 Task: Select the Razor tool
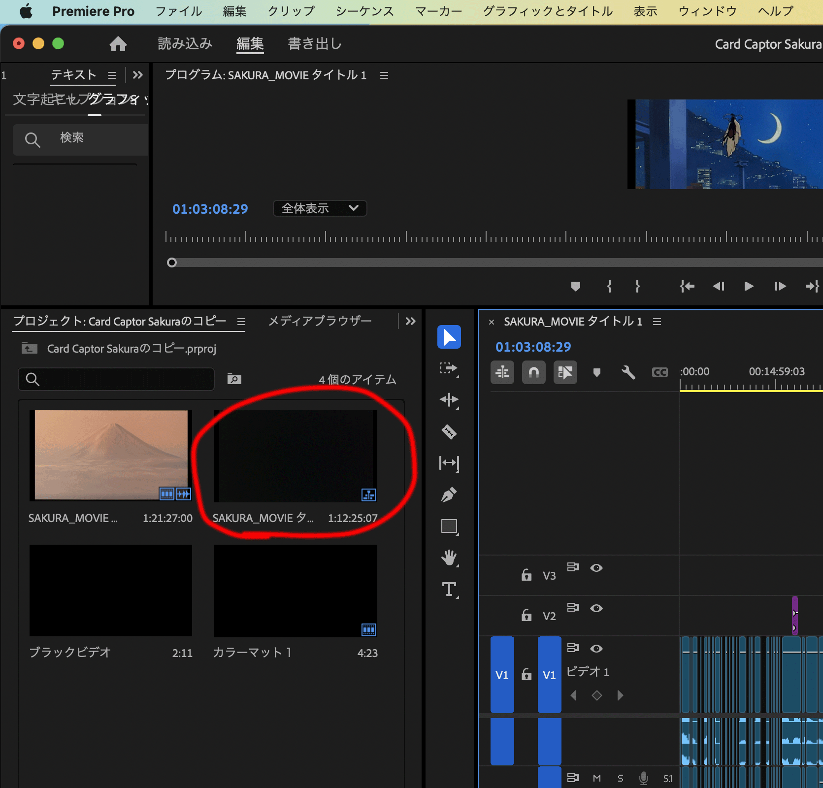pyautogui.click(x=449, y=432)
